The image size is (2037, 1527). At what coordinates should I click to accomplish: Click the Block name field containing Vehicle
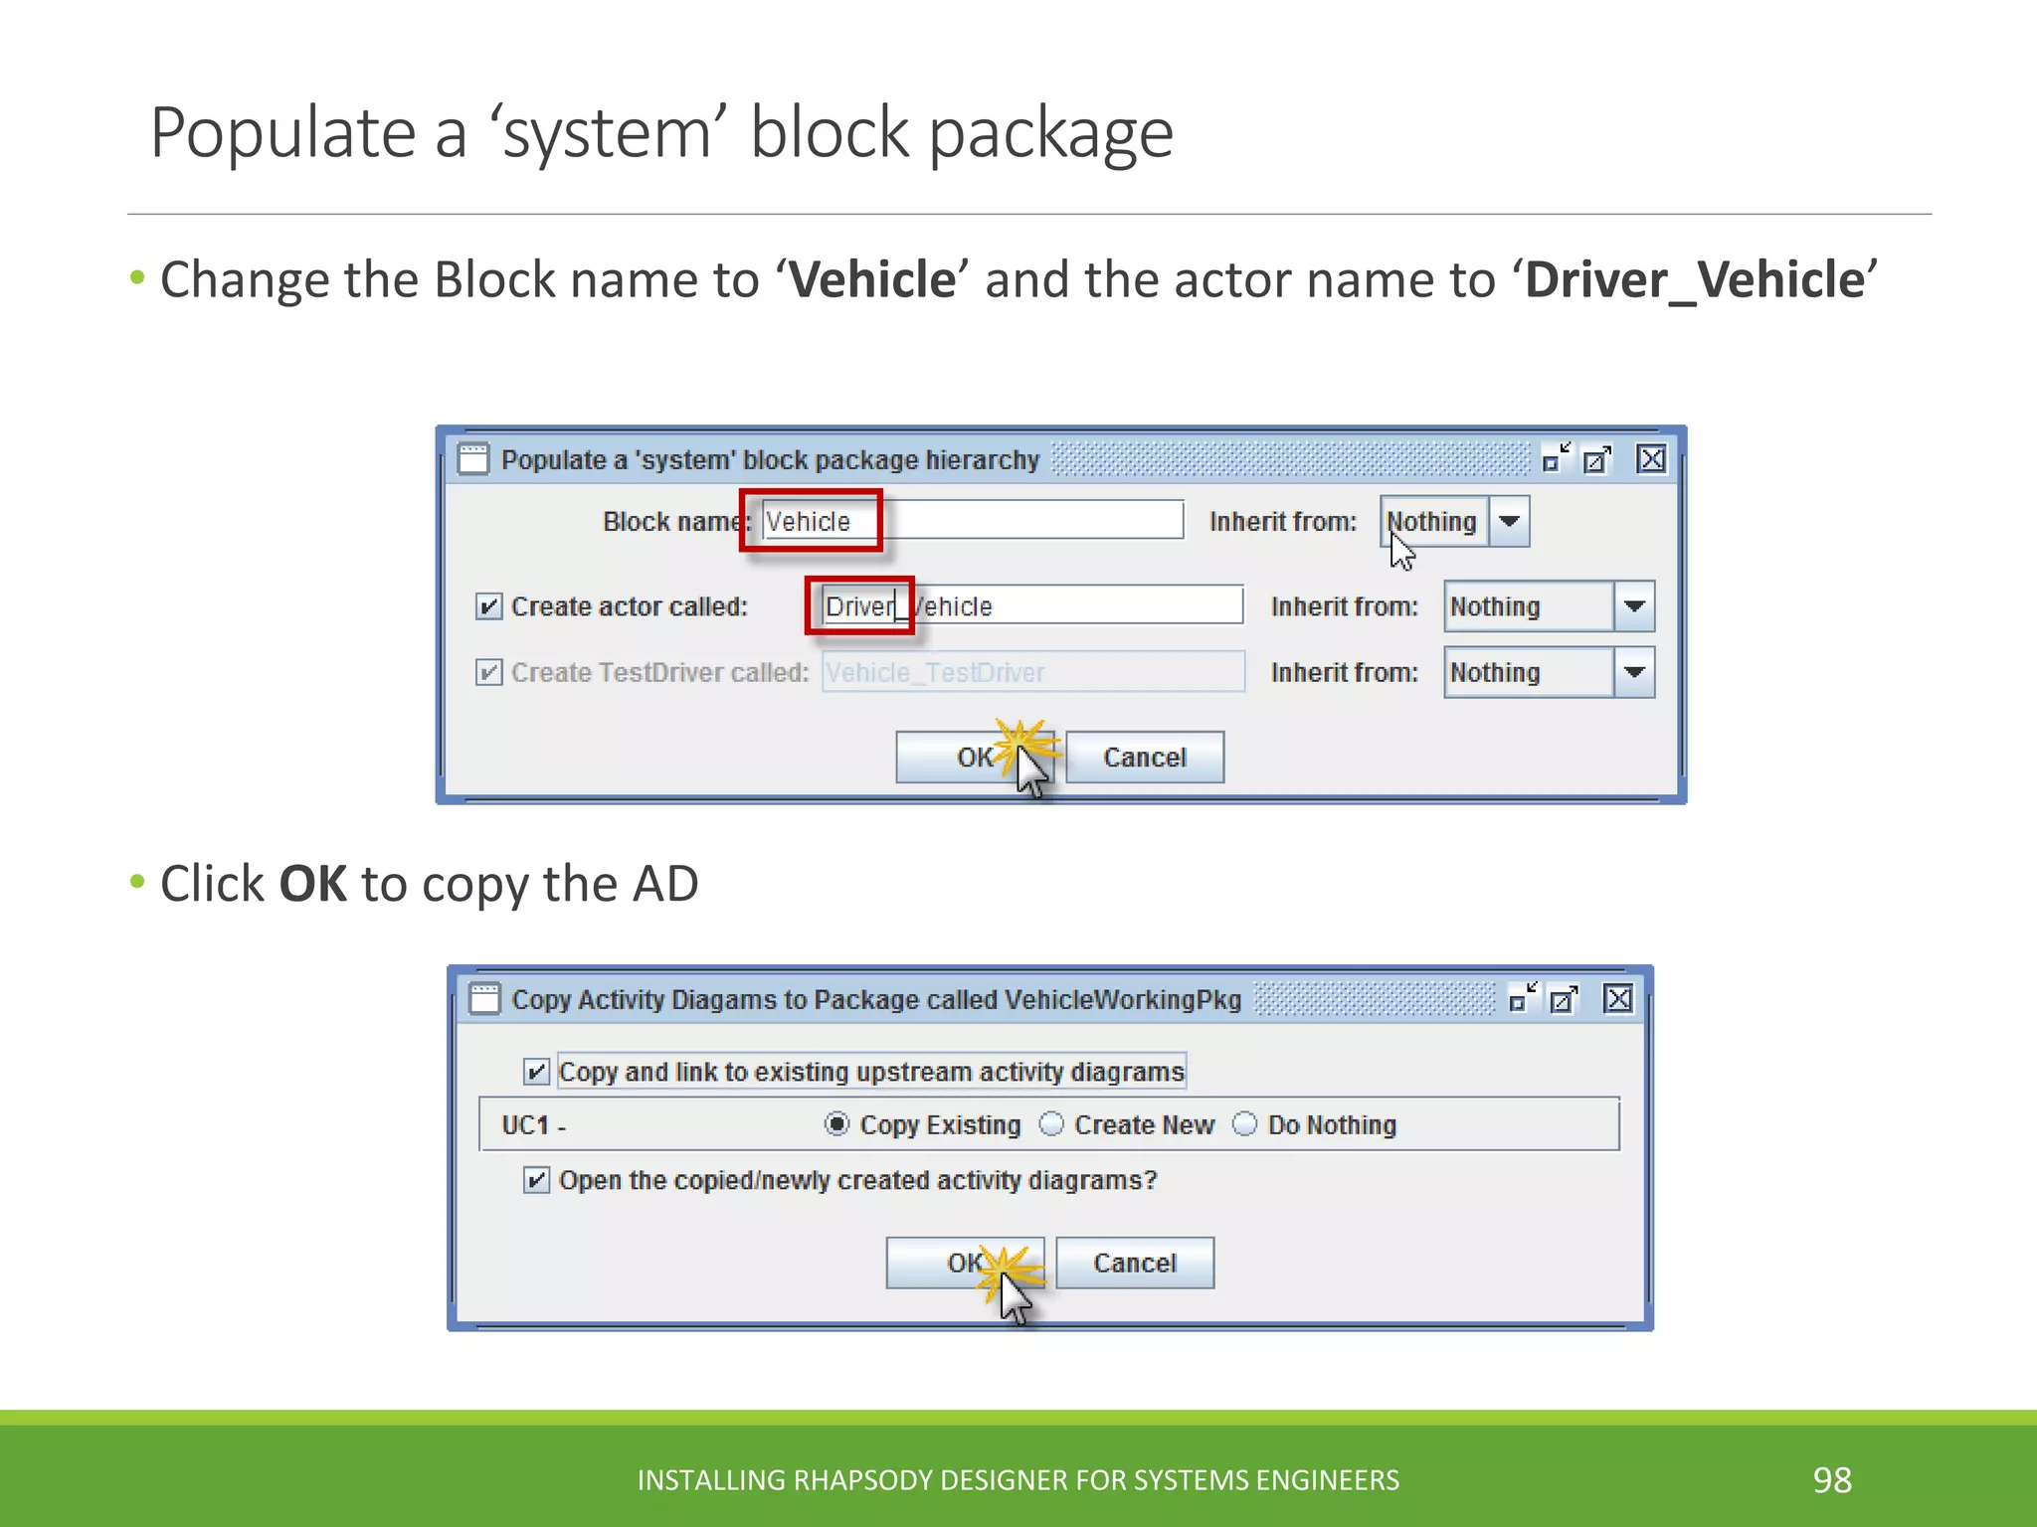(972, 521)
